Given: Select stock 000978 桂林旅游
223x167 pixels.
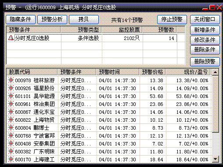Looking at the screenshot, I should pos(35,80).
